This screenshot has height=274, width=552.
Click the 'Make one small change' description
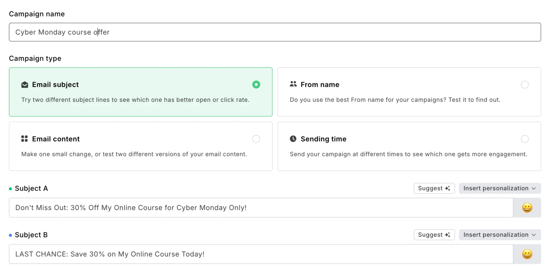[x=134, y=154]
